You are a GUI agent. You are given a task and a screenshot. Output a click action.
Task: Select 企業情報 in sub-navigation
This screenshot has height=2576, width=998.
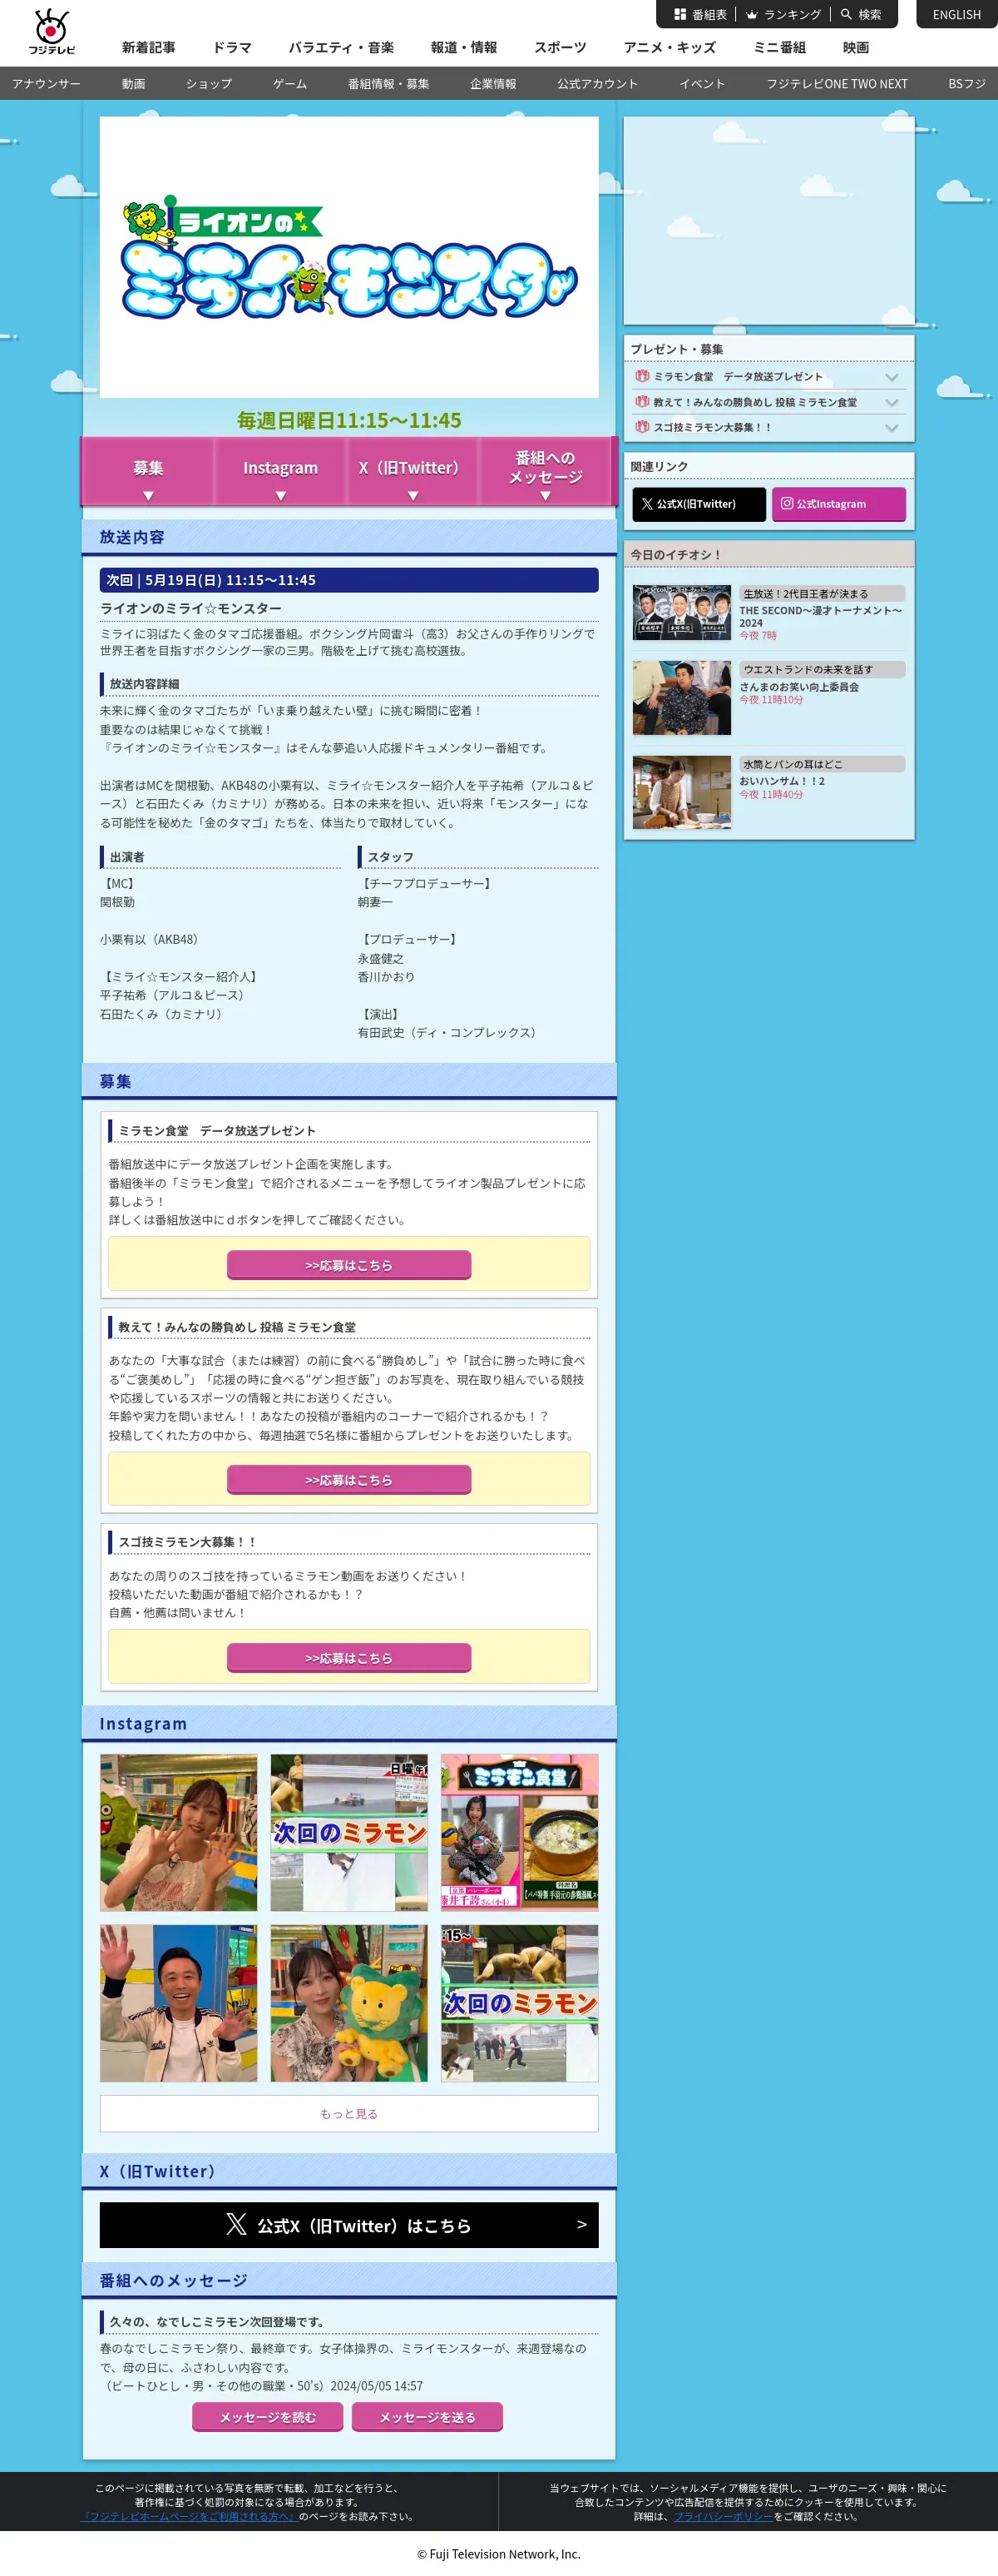(492, 84)
